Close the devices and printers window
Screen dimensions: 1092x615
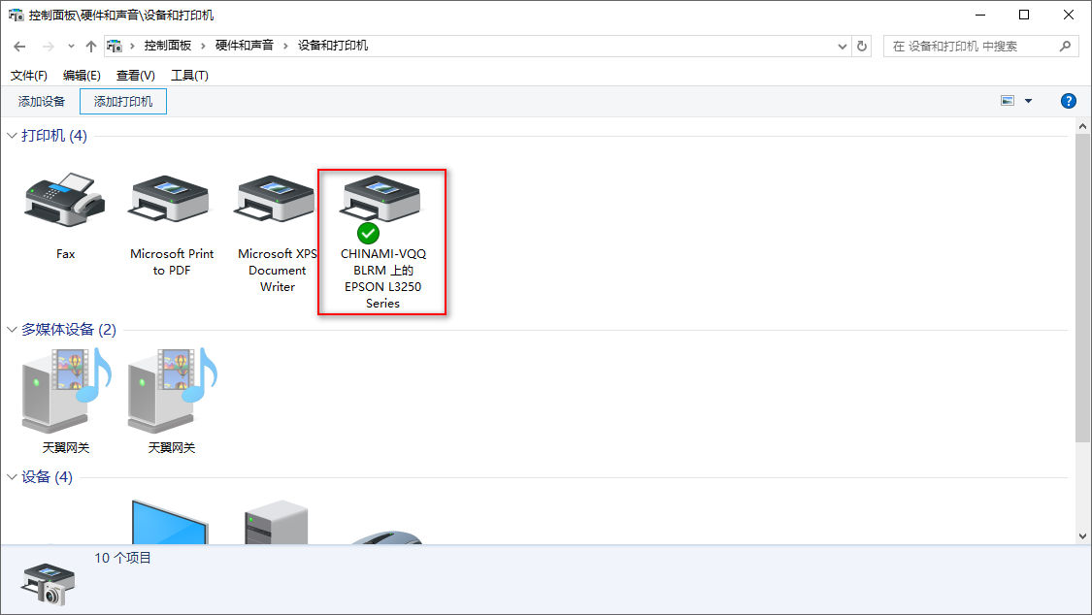[x=1069, y=15]
